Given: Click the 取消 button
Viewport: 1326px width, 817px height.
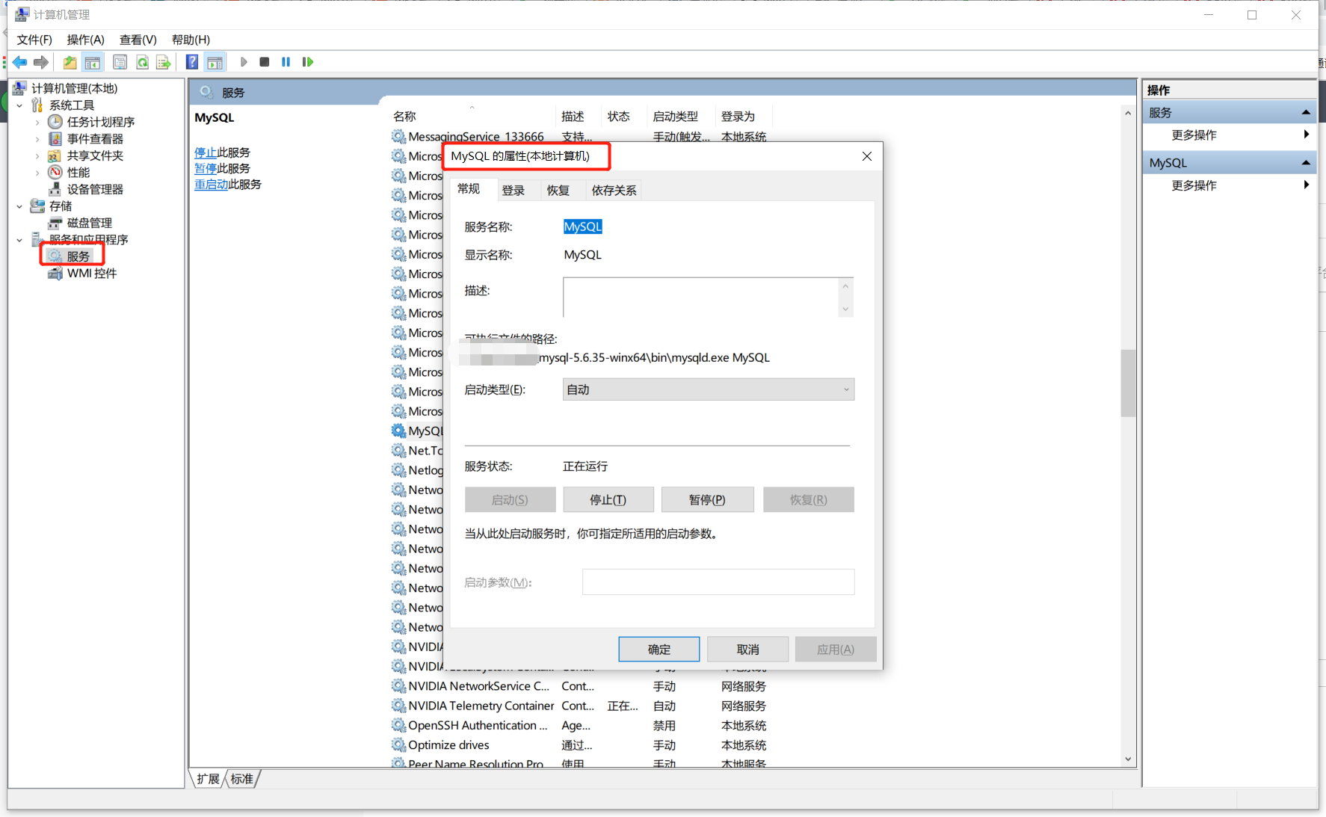Looking at the screenshot, I should [748, 650].
